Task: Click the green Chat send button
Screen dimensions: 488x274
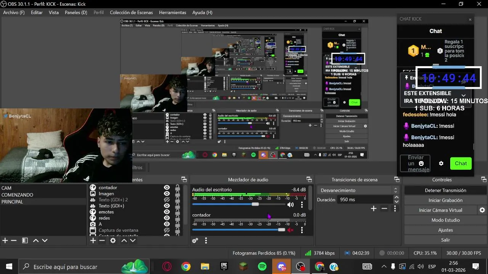Action: [x=461, y=163]
